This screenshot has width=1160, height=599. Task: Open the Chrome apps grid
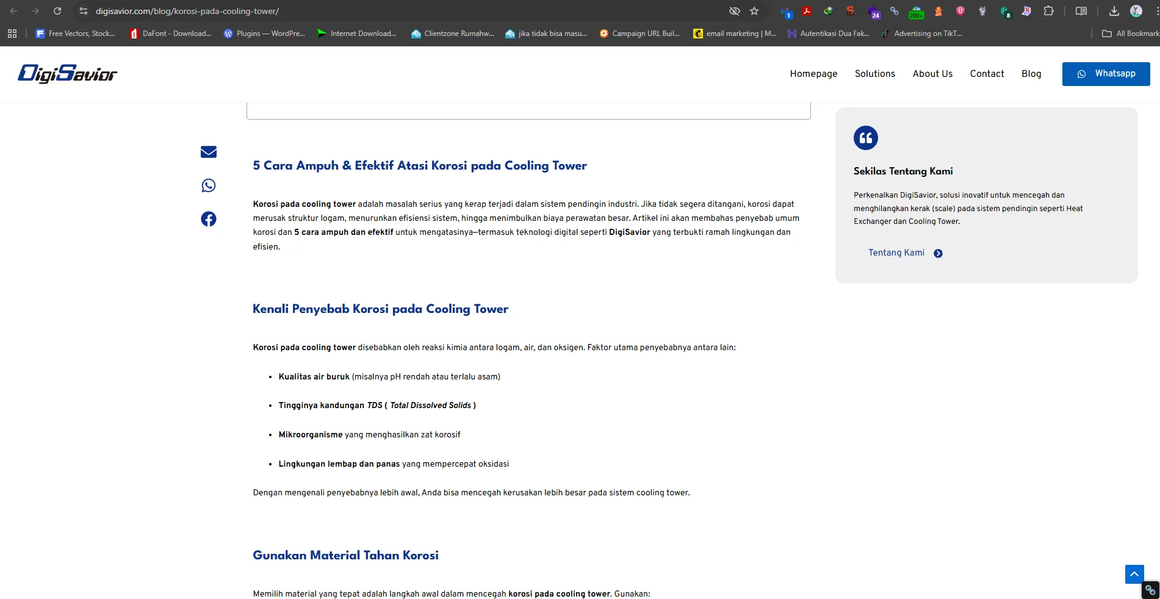12,34
